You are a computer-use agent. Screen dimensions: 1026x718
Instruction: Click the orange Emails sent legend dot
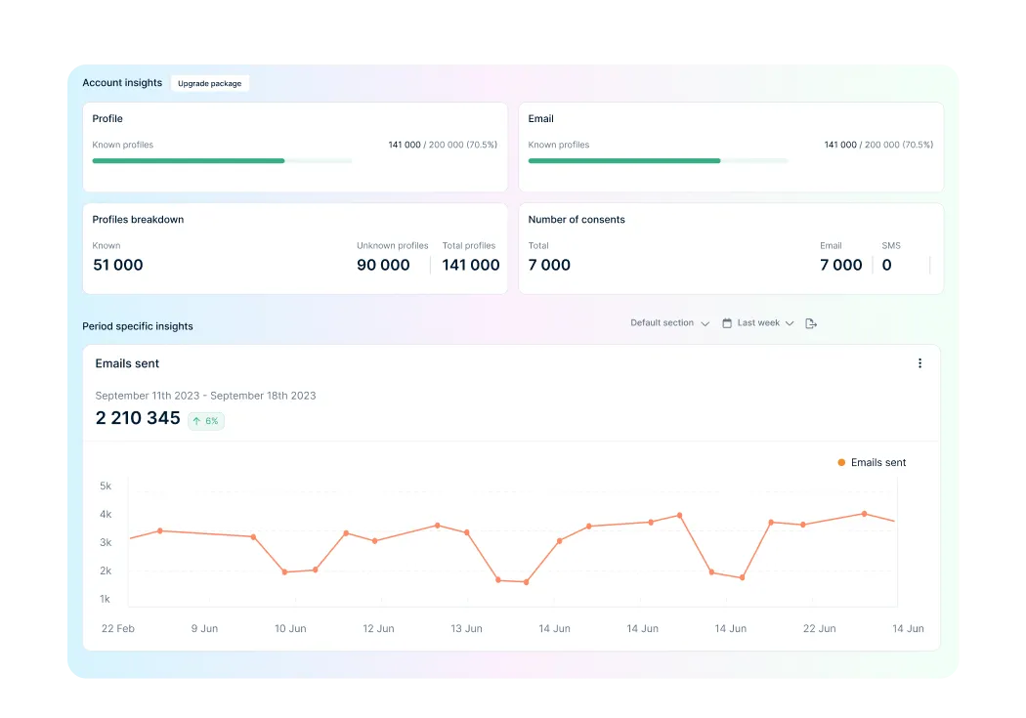841,462
